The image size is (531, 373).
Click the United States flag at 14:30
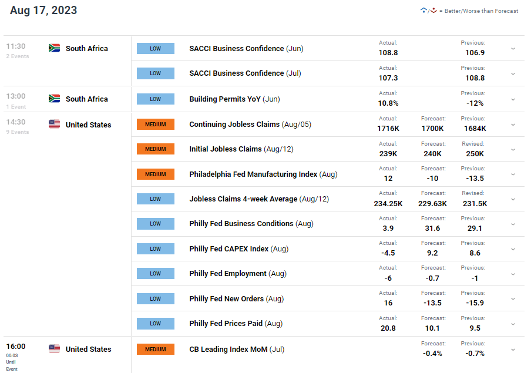[x=54, y=125]
